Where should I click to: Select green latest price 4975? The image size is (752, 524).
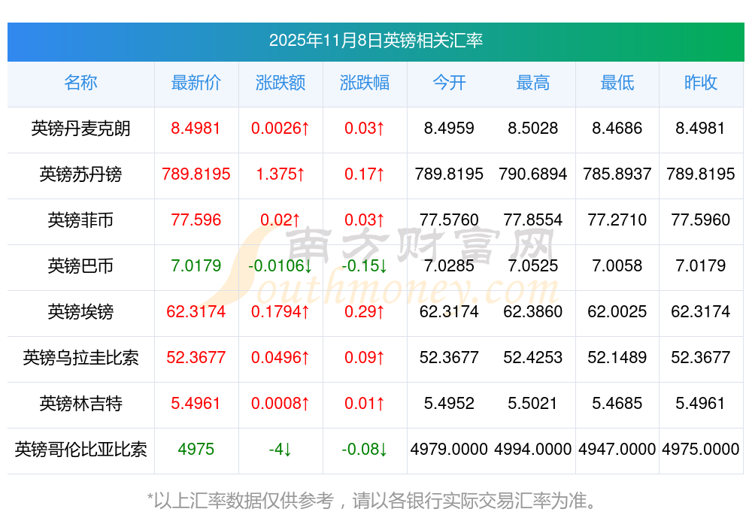pos(196,449)
